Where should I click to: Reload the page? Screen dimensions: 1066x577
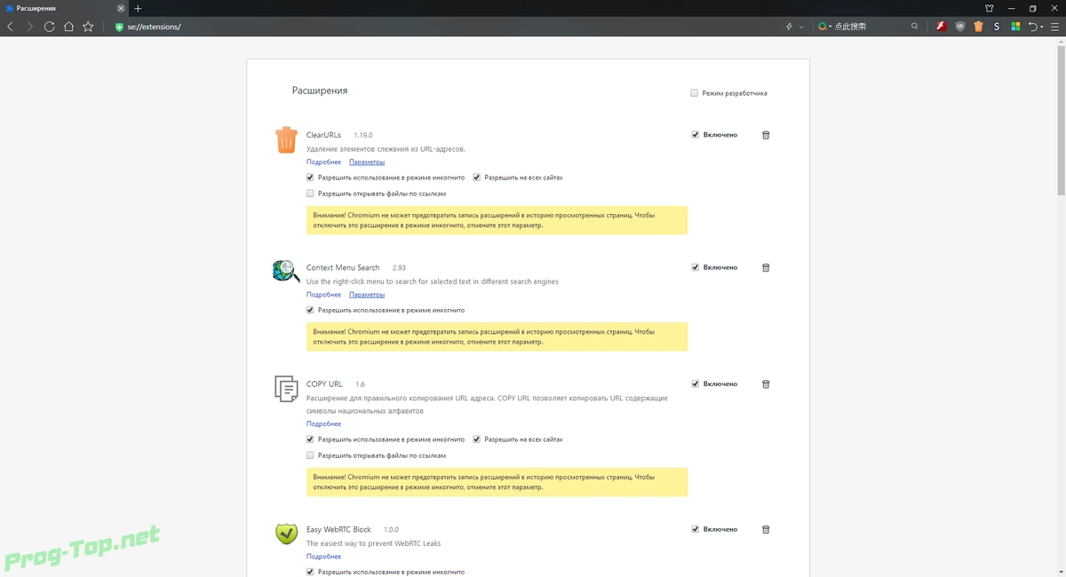coord(49,27)
